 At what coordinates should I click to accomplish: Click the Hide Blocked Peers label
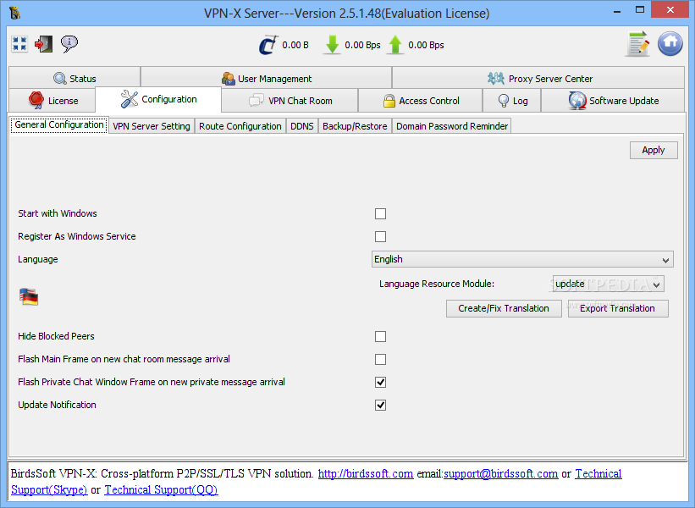coord(56,336)
